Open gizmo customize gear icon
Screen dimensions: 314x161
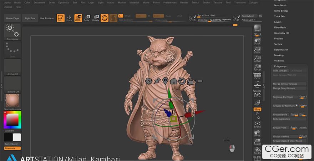(x=148, y=81)
